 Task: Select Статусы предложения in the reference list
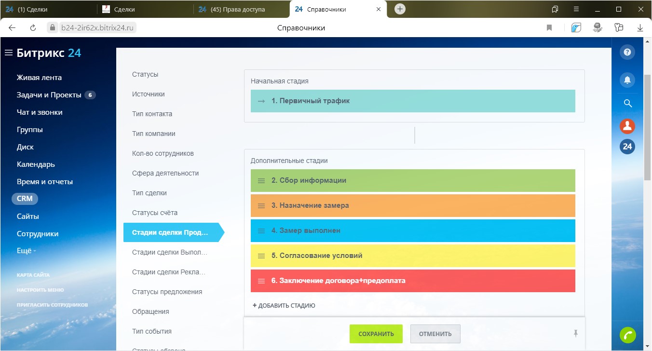(167, 292)
